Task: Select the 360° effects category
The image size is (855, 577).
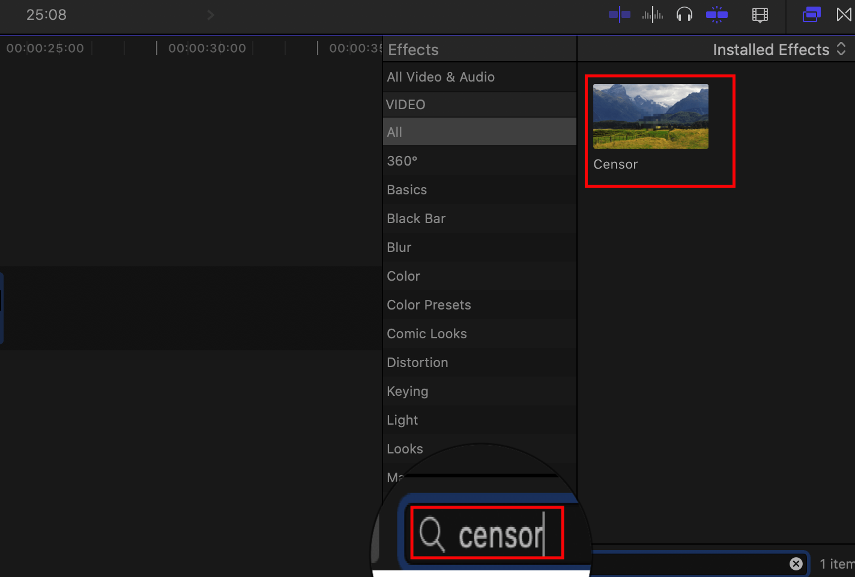Action: click(479, 161)
